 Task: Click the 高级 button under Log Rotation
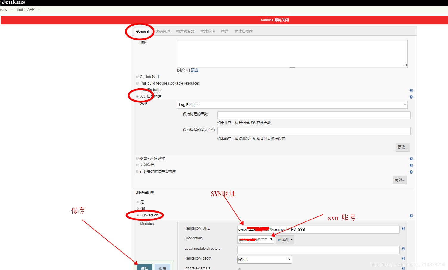coord(403,147)
